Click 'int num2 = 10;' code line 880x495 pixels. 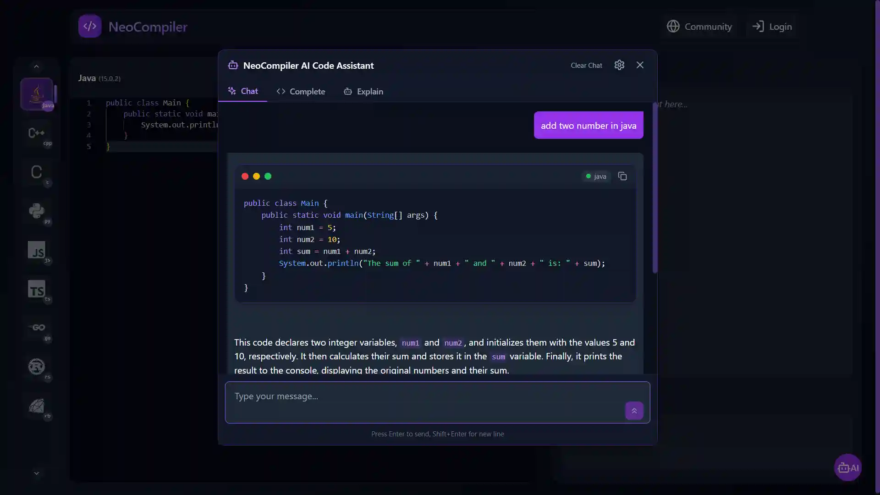pyautogui.click(x=309, y=239)
